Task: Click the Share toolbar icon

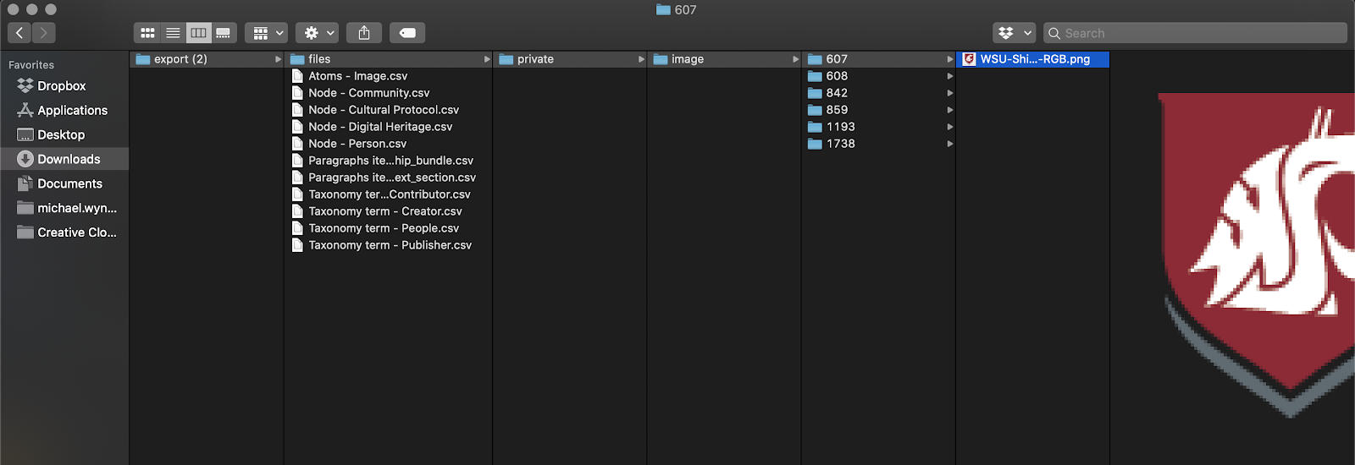Action: (x=364, y=33)
